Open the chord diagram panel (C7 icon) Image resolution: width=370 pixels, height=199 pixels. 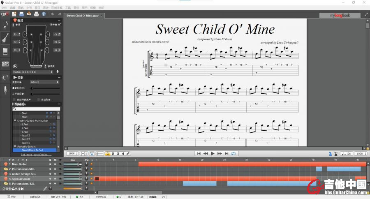pyautogui.click(x=5, y=77)
